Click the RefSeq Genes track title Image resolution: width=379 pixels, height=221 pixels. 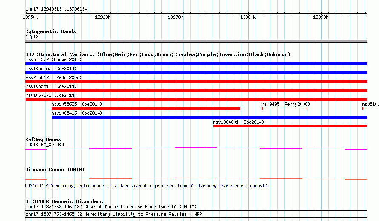click(43, 139)
